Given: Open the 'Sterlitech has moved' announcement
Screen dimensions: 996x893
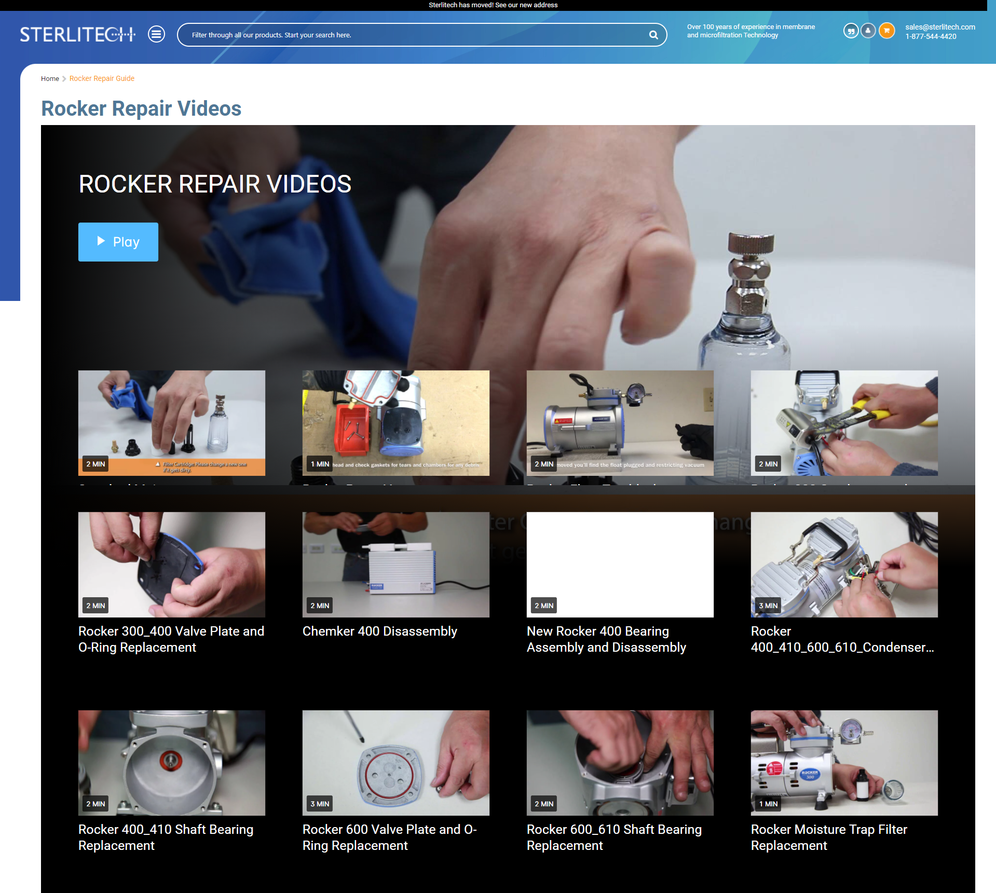Looking at the screenshot, I should (x=493, y=5).
